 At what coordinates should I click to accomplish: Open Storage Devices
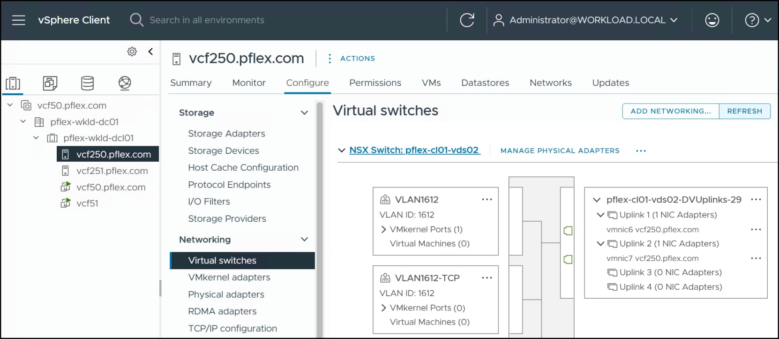click(224, 151)
